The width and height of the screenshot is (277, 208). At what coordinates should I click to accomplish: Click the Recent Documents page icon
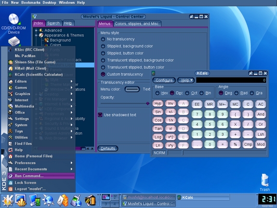(10, 170)
